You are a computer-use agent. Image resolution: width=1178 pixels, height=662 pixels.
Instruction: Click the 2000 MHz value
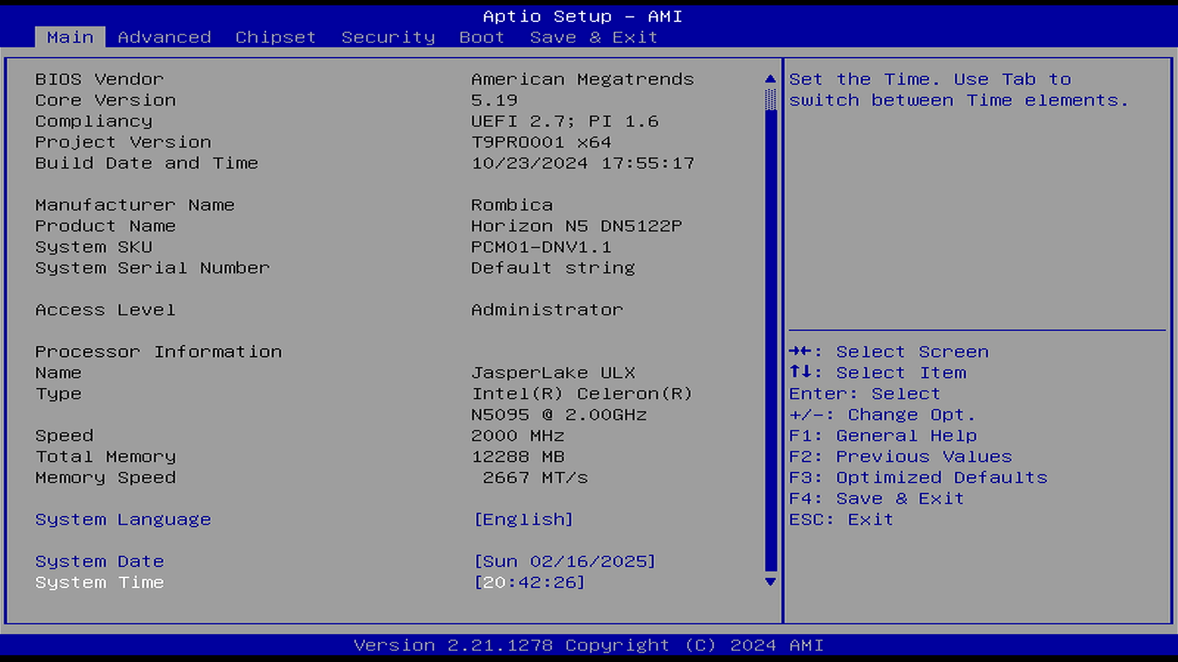point(517,436)
